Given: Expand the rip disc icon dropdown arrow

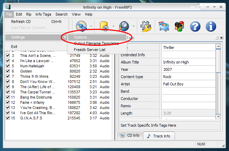Looking at the screenshot, I should click(x=91, y=26).
